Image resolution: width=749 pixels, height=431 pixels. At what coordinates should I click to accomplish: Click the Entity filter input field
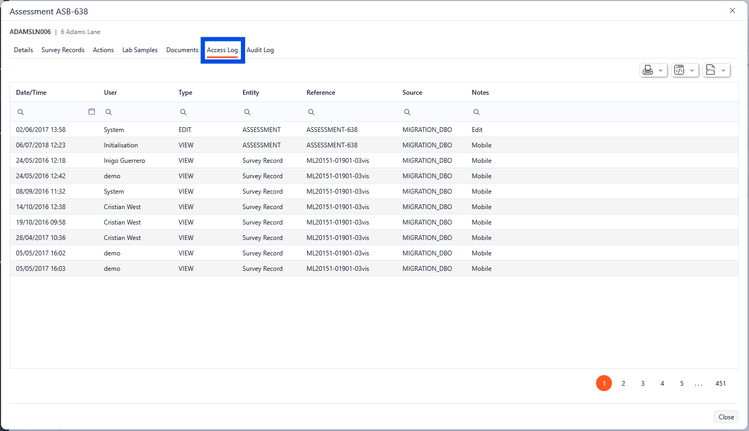272,112
